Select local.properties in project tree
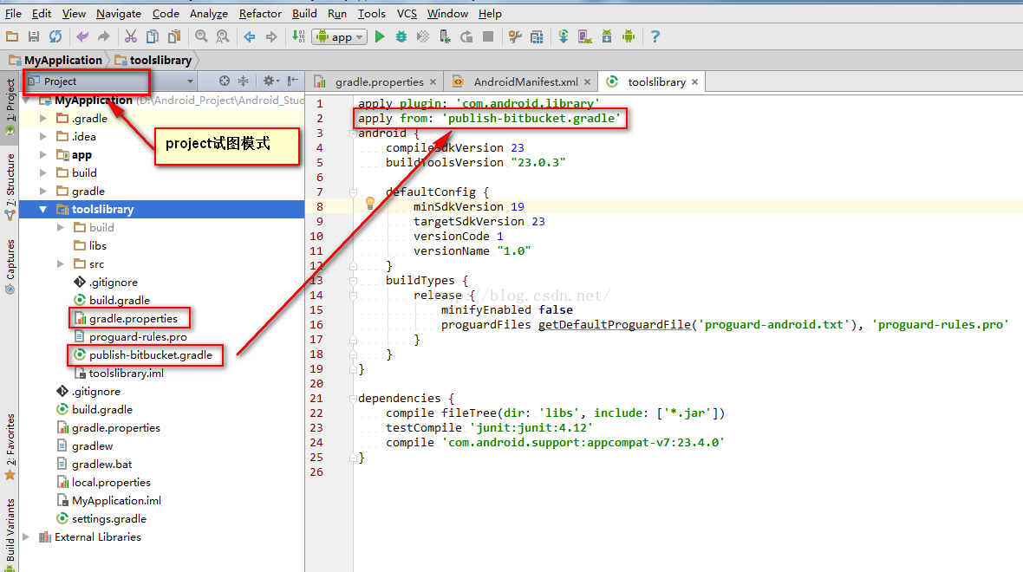 [x=111, y=482]
